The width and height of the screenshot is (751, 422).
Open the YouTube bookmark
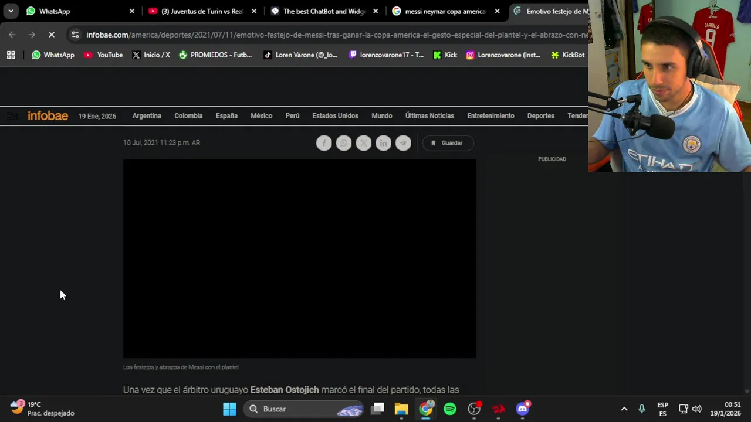103,55
